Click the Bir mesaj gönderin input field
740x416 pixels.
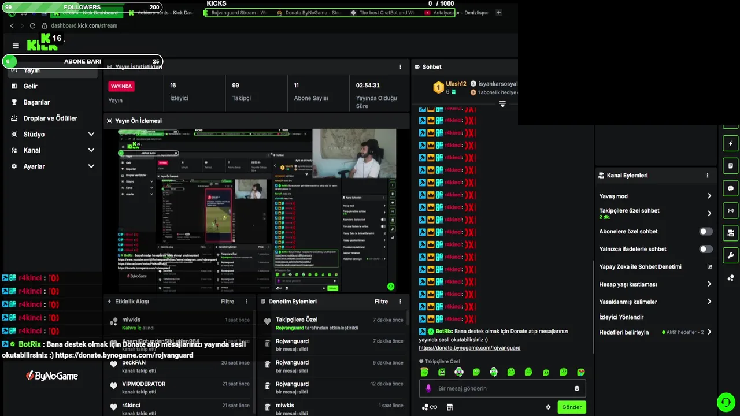tap(502, 388)
